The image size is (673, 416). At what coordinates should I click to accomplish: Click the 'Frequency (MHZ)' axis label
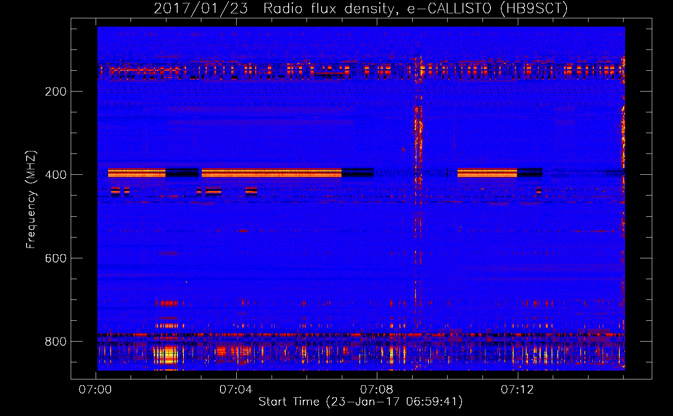click(31, 199)
